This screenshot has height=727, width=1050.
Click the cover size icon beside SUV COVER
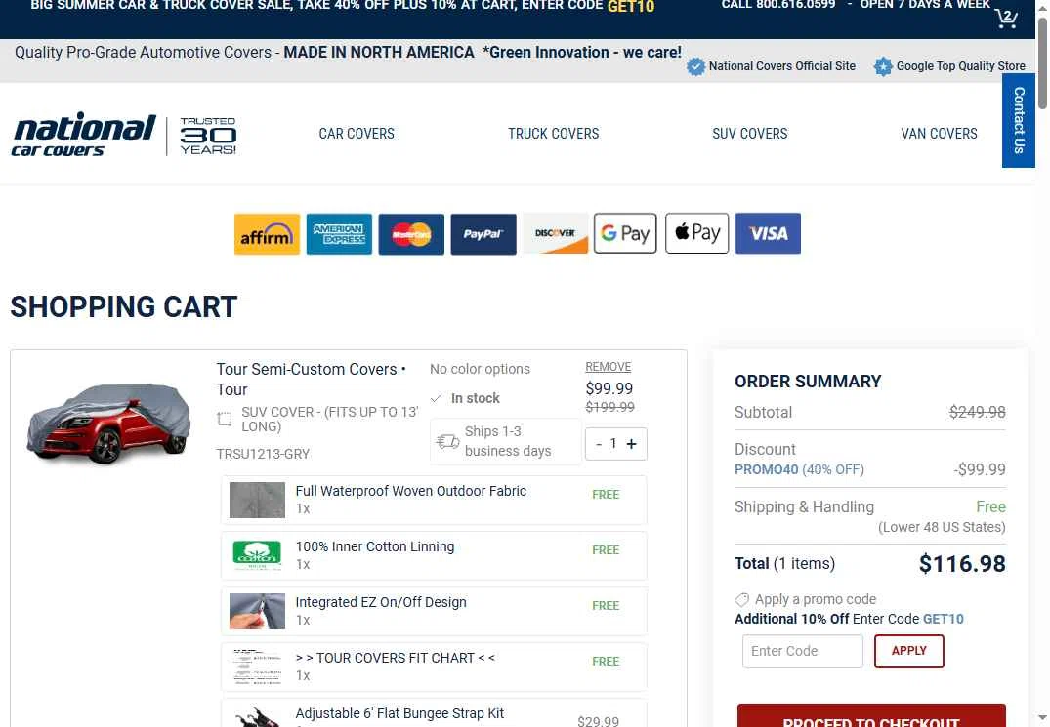click(x=225, y=420)
